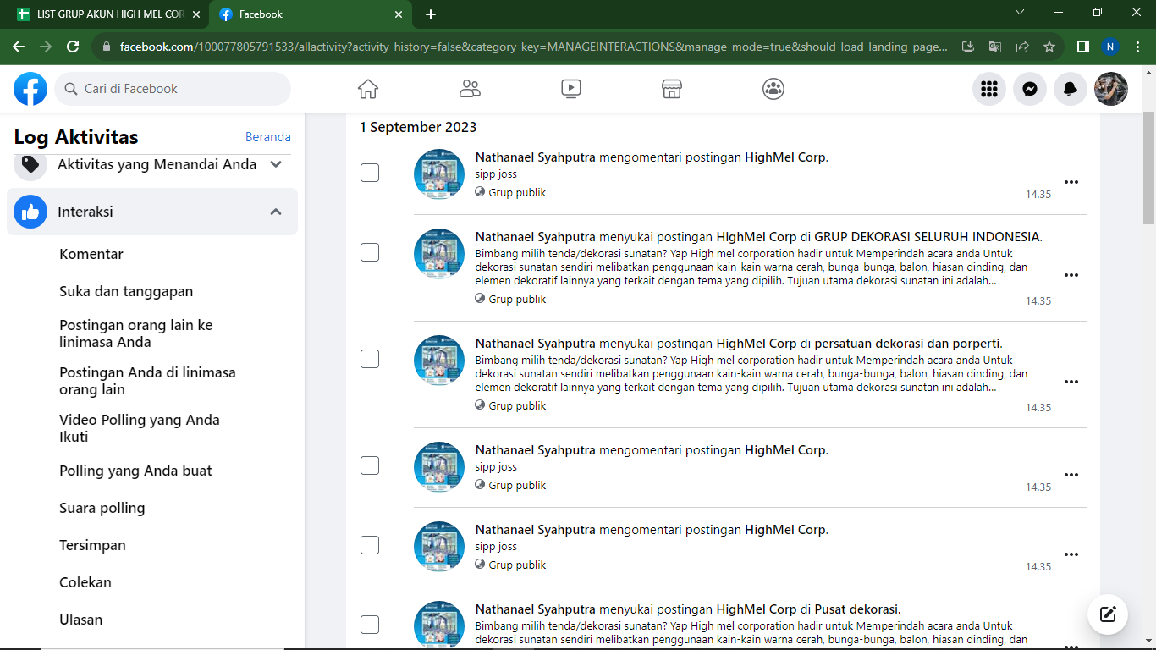Viewport: 1156px width, 650px height.
Task: Click the Facebook logo
Action: click(x=30, y=89)
